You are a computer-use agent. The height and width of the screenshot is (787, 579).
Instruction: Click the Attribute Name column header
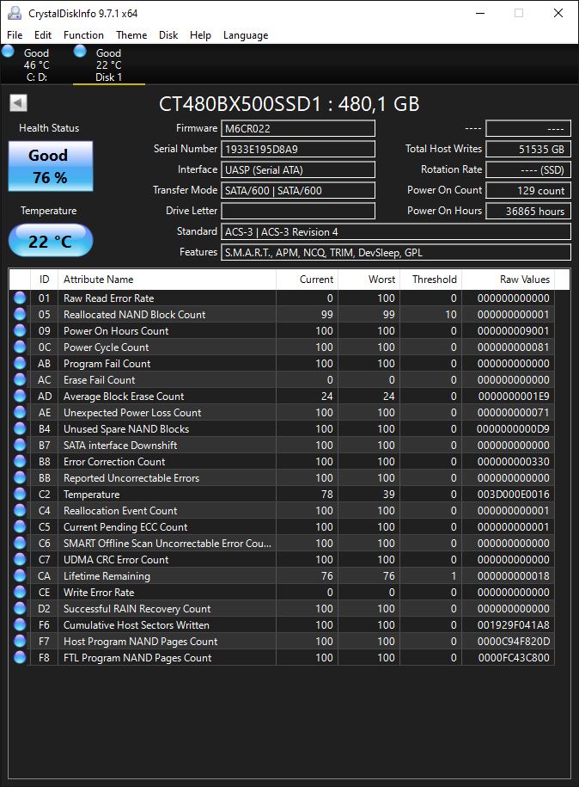(167, 280)
